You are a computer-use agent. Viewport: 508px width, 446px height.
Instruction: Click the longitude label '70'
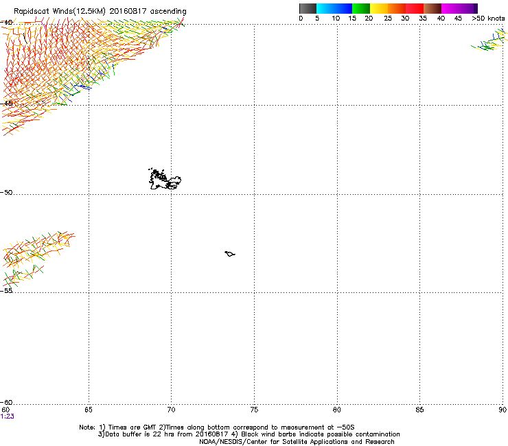[x=171, y=410]
